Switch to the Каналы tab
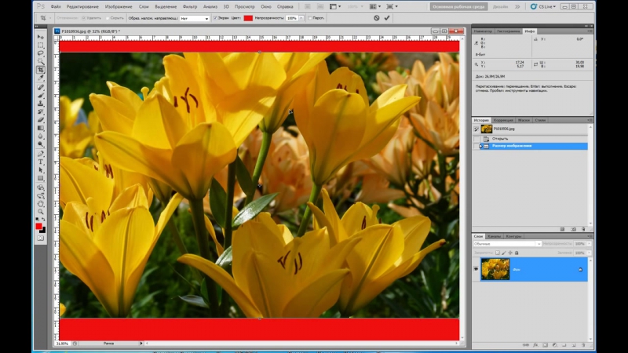Viewport: 628px width, 353px height. [x=495, y=235]
